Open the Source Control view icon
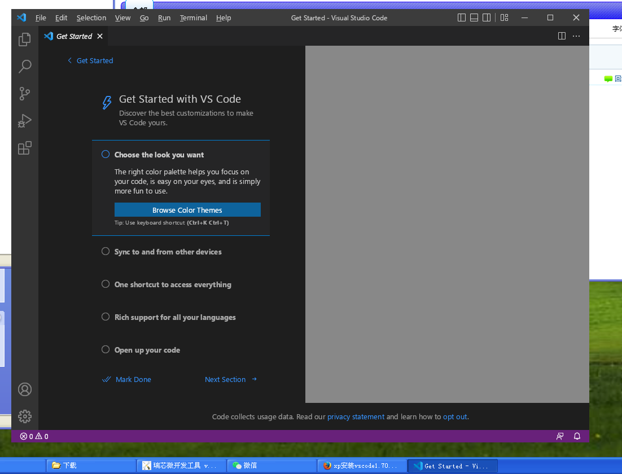The width and height of the screenshot is (622, 474). [x=25, y=94]
